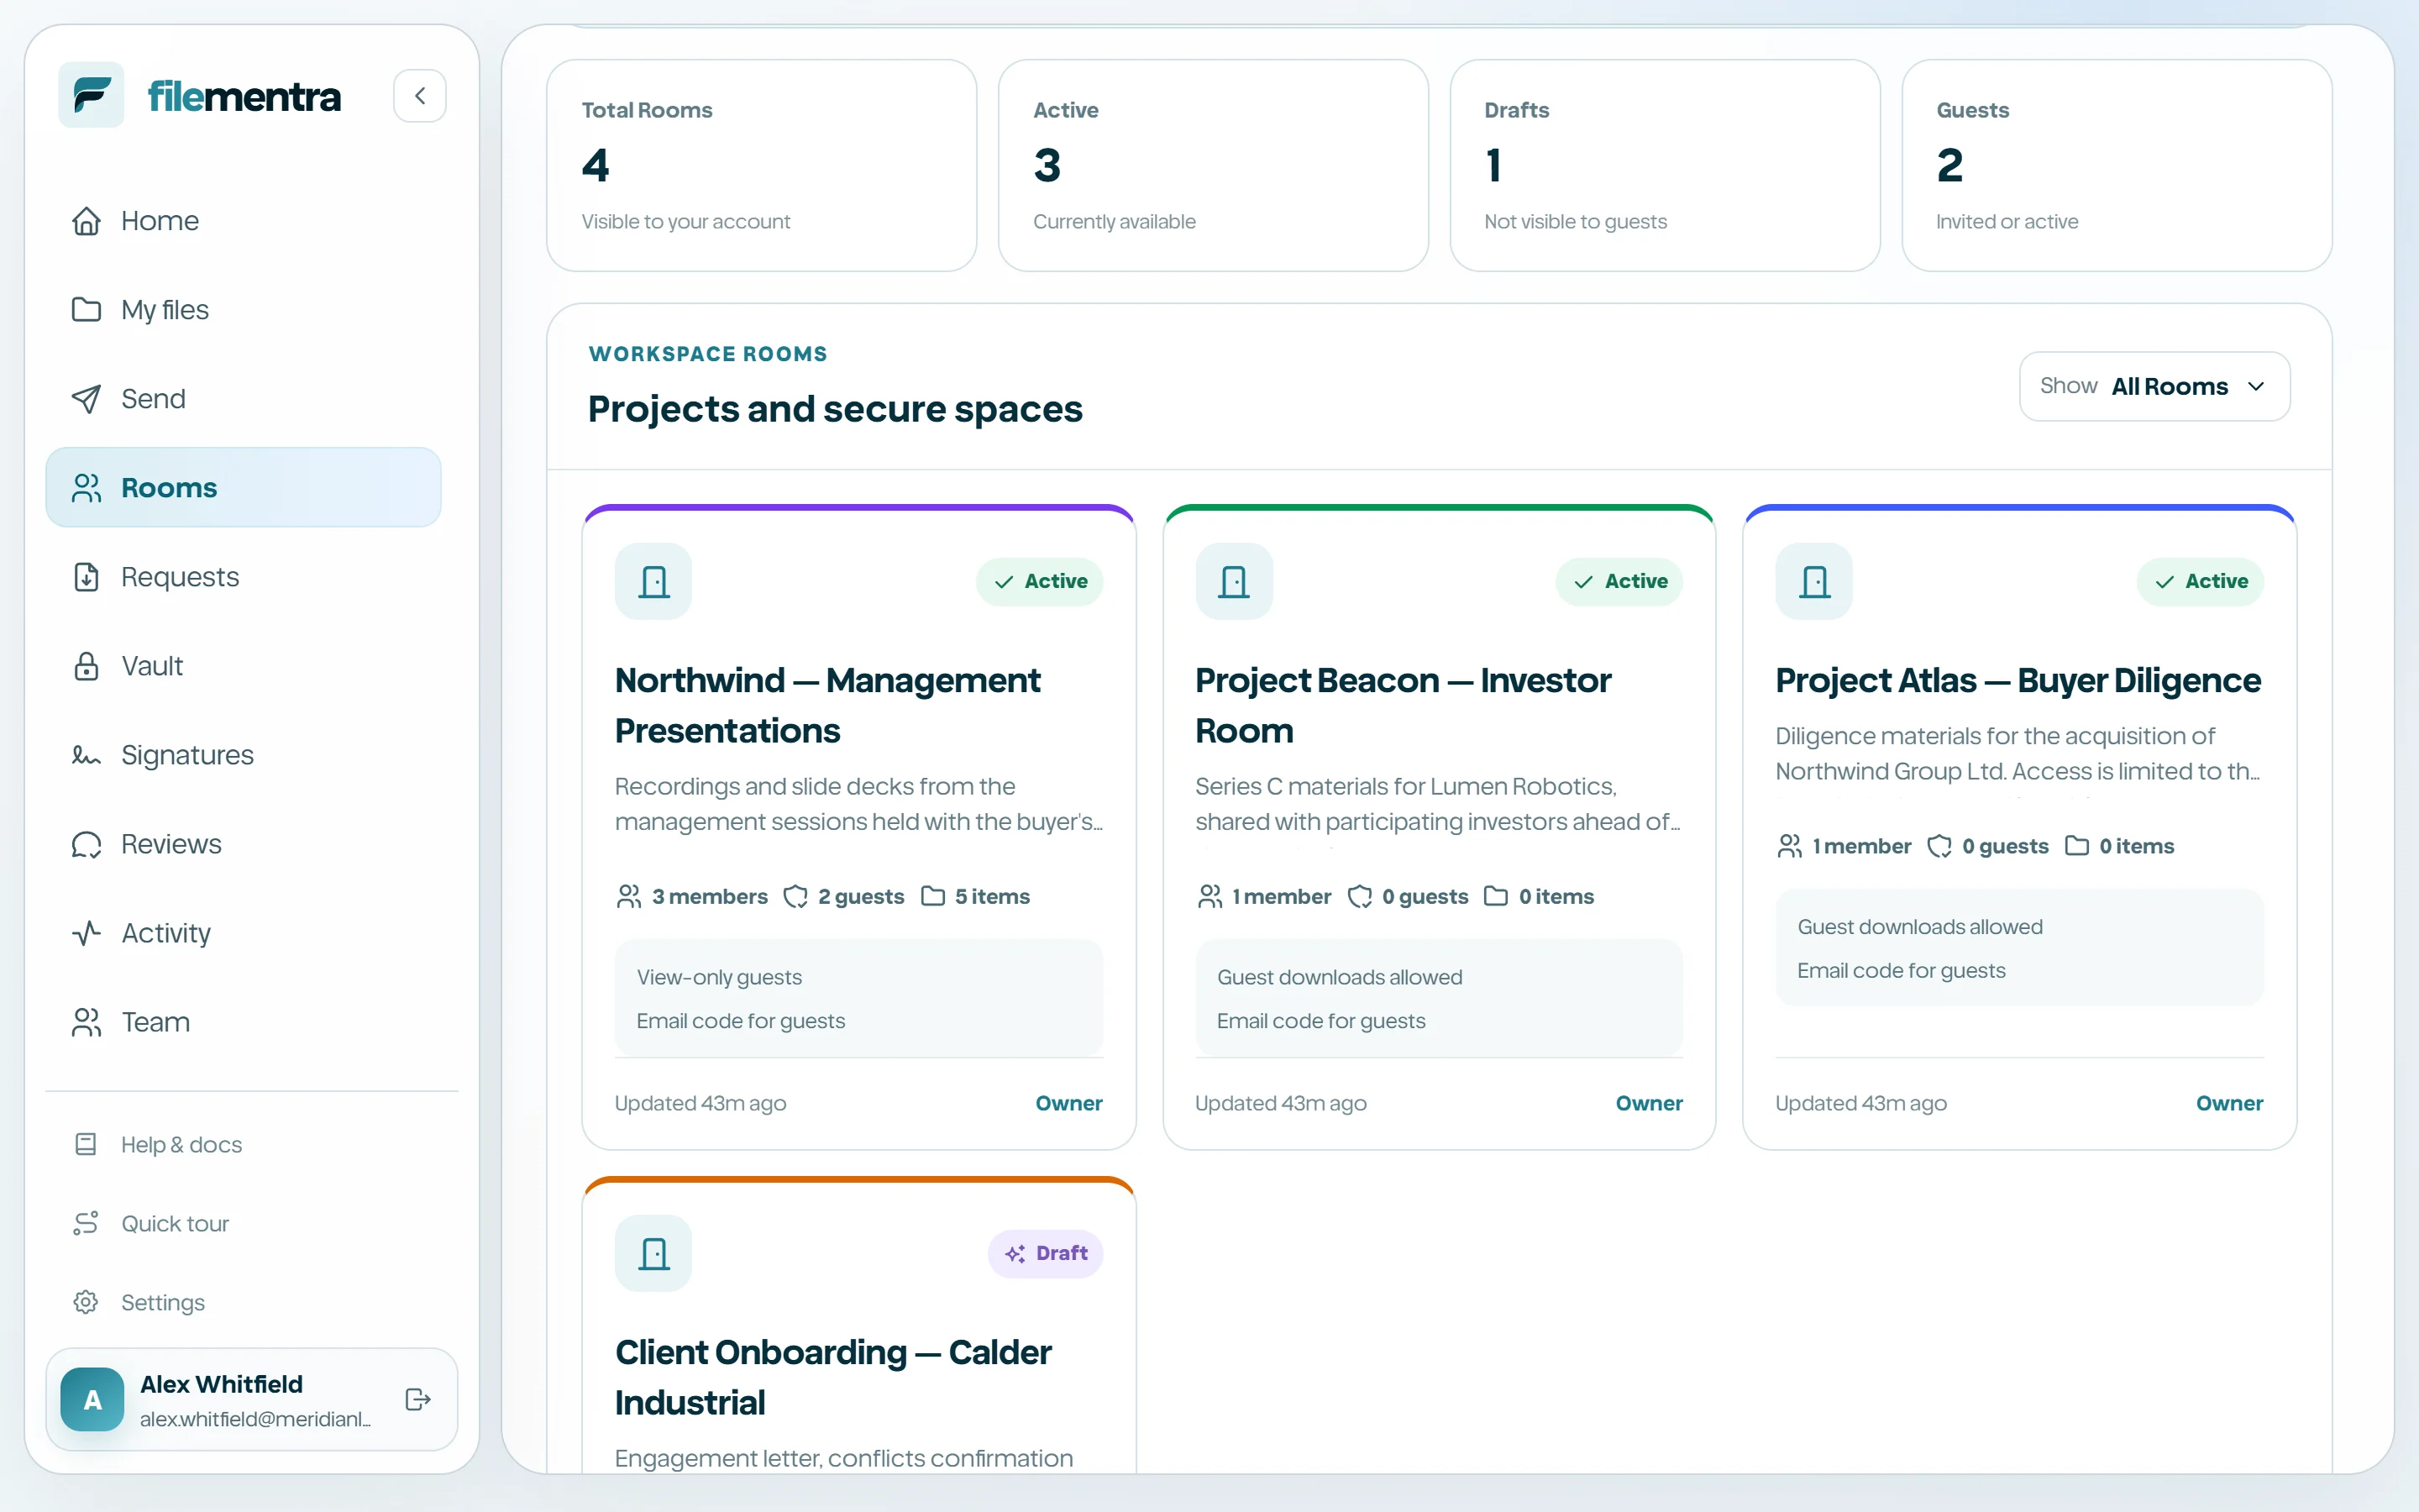Open Project Atlas — Buyer Diligence title

click(2018, 680)
